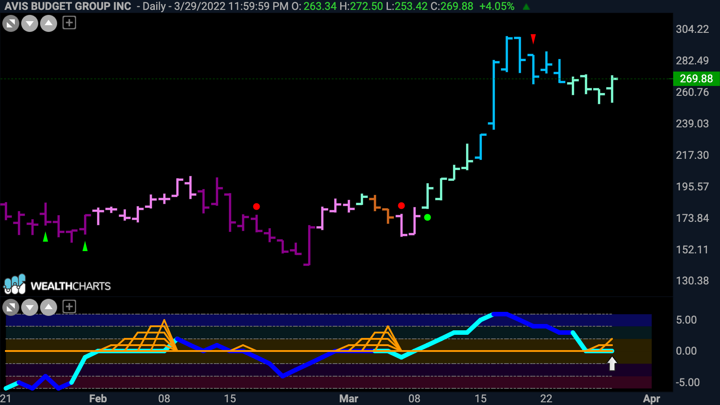Click the 282.49 price axis label

tap(692, 61)
